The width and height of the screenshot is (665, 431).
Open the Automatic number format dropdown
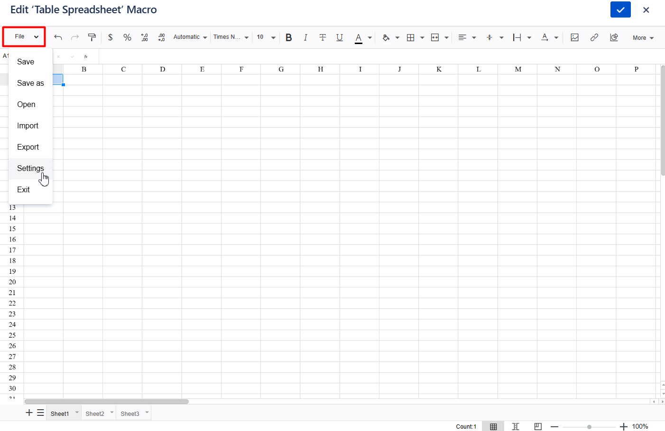coord(190,37)
